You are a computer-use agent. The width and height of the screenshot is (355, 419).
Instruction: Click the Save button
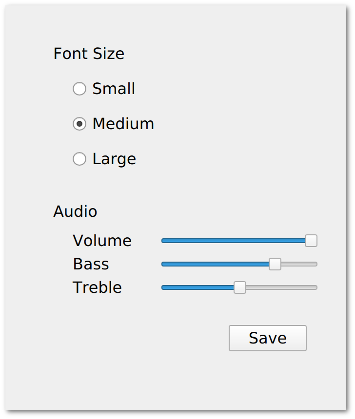coord(267,338)
